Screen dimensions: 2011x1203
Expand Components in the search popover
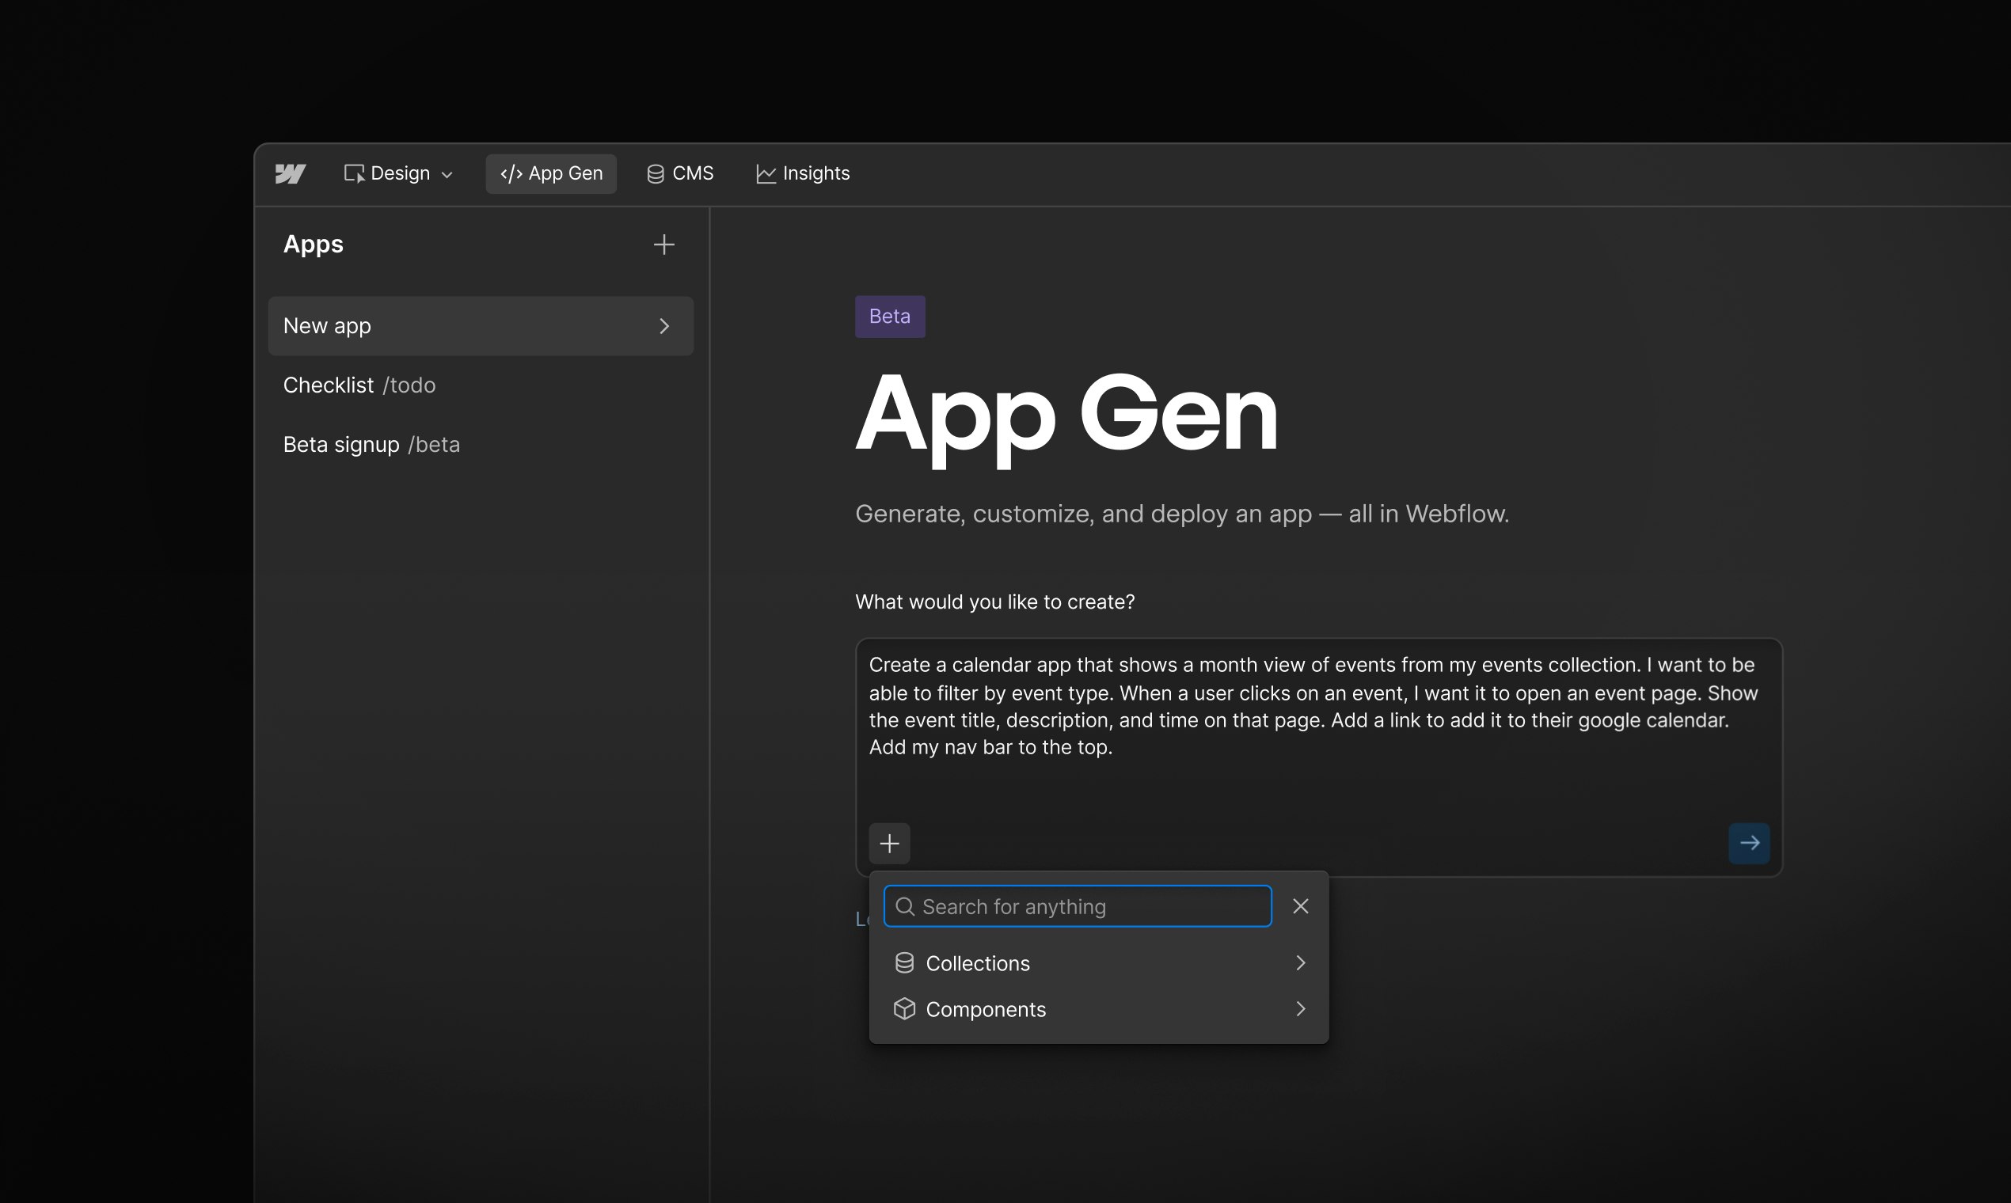point(1301,1009)
